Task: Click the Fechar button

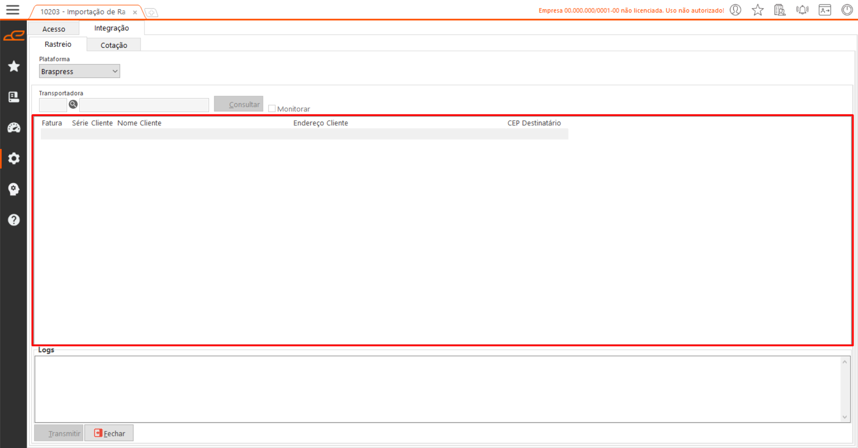Action: pyautogui.click(x=109, y=433)
